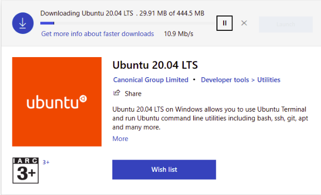Open the Utilities subcategory link
This screenshot has height=195, width=321.
pyautogui.click(x=268, y=80)
